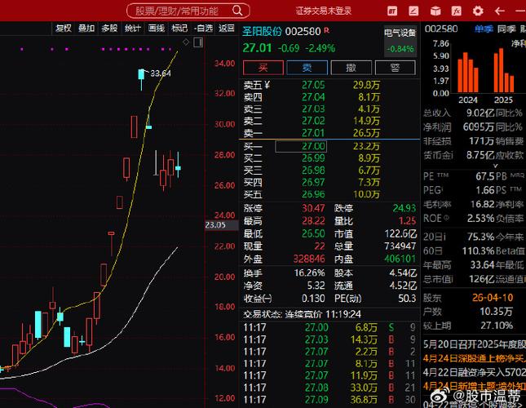Click -自选 to remove from watchlist
The height and width of the screenshot is (408, 526).
(x=203, y=29)
